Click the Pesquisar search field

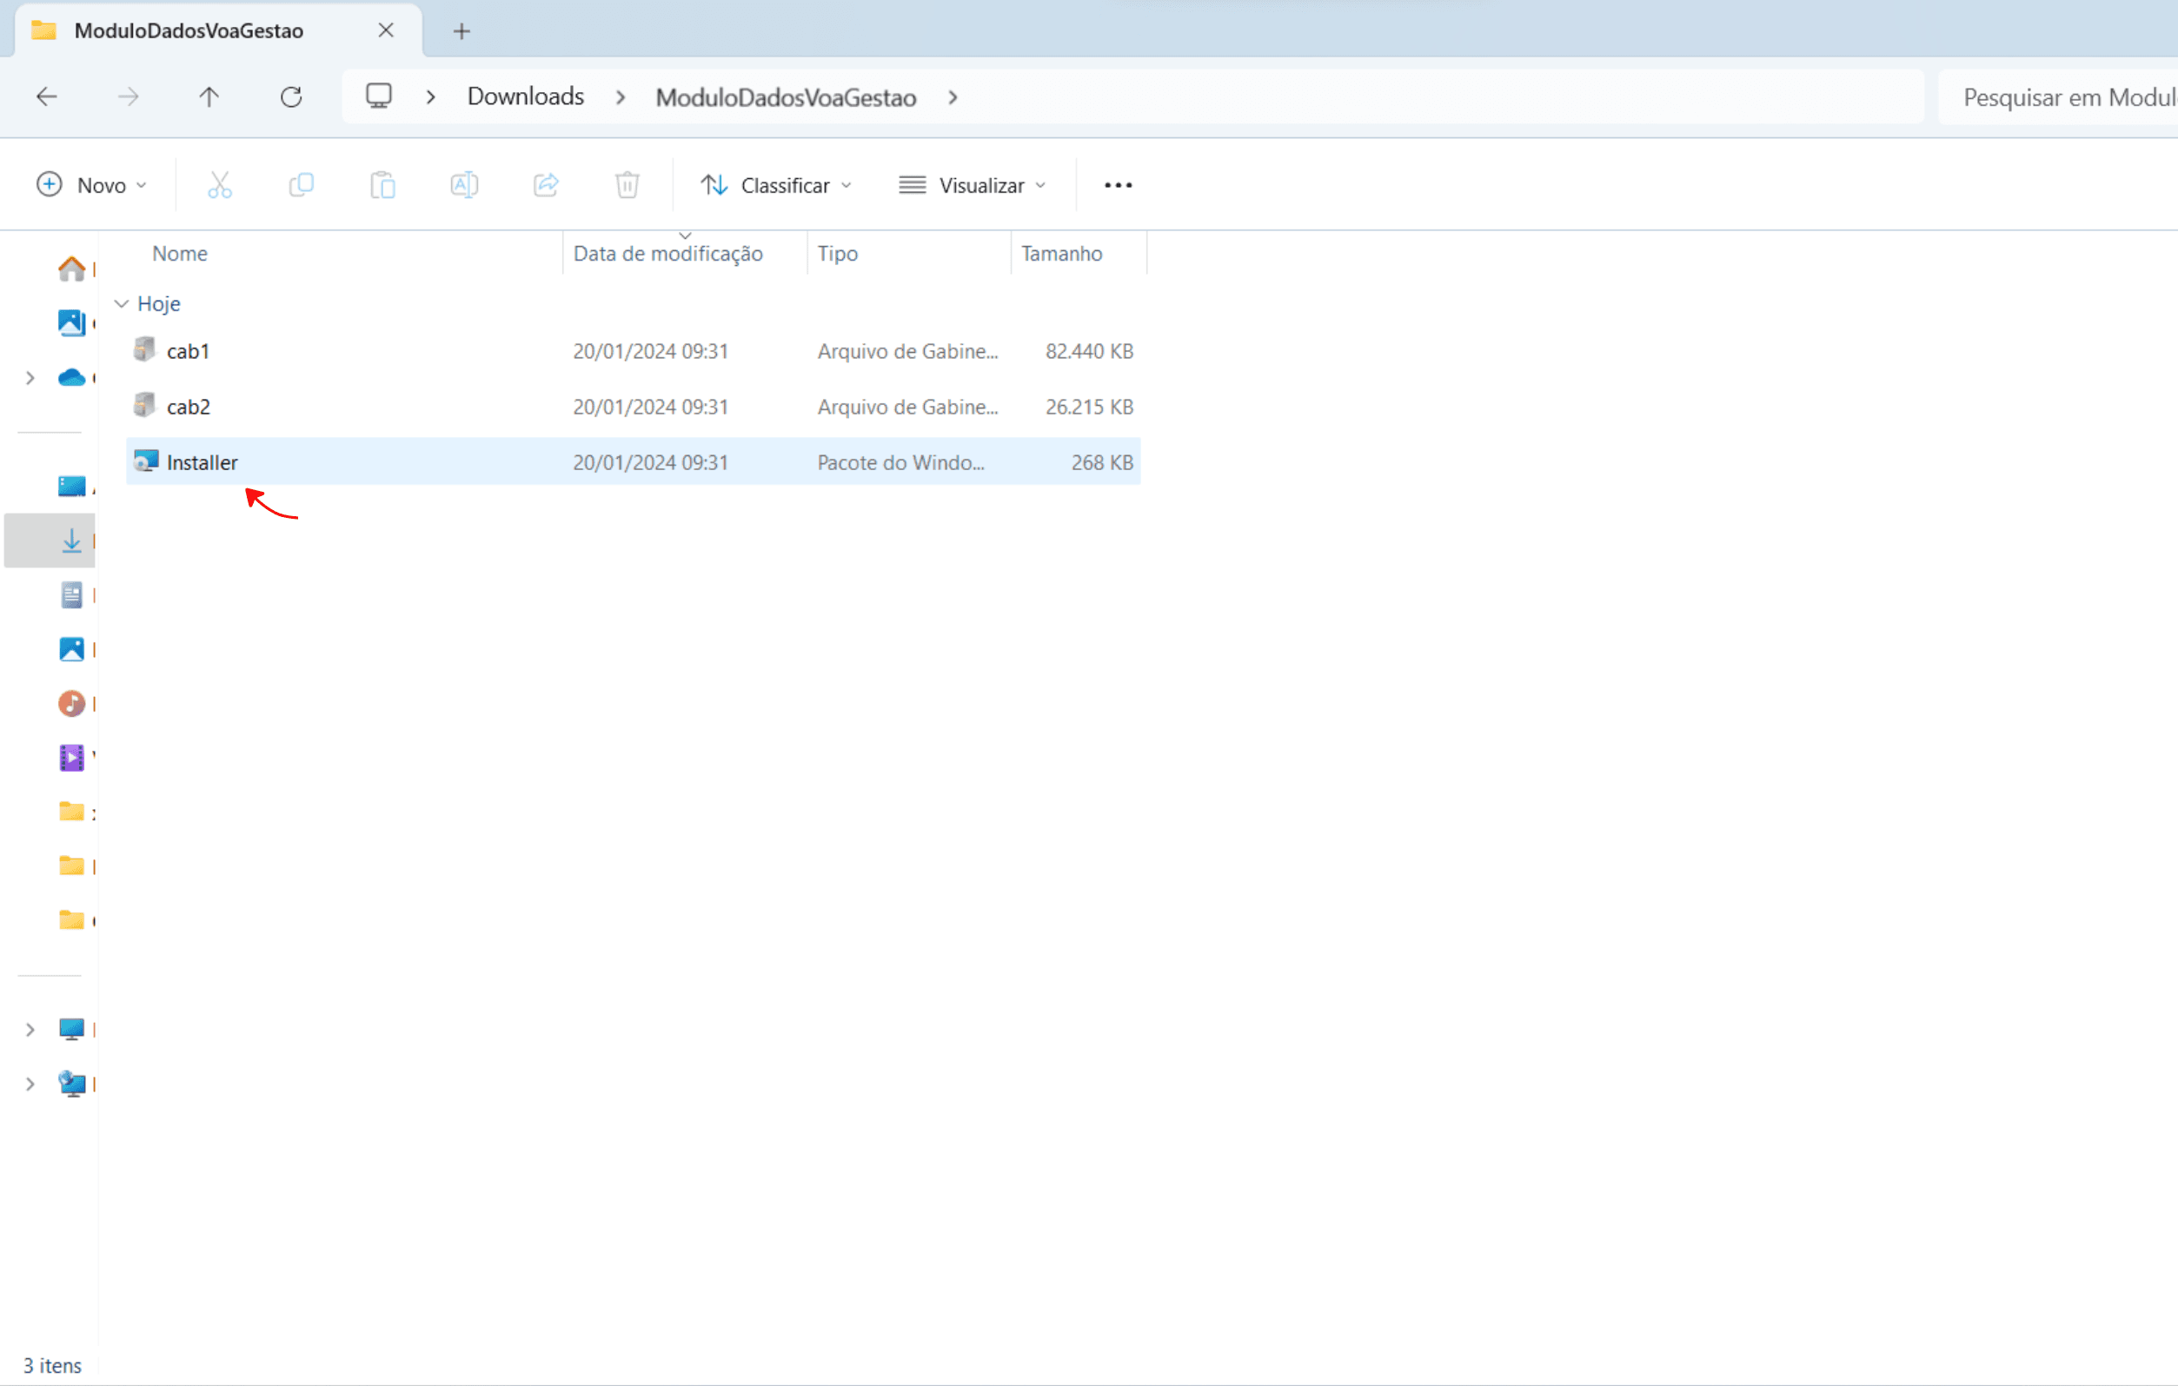point(2058,96)
